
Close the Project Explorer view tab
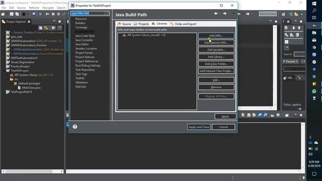coord(29,22)
